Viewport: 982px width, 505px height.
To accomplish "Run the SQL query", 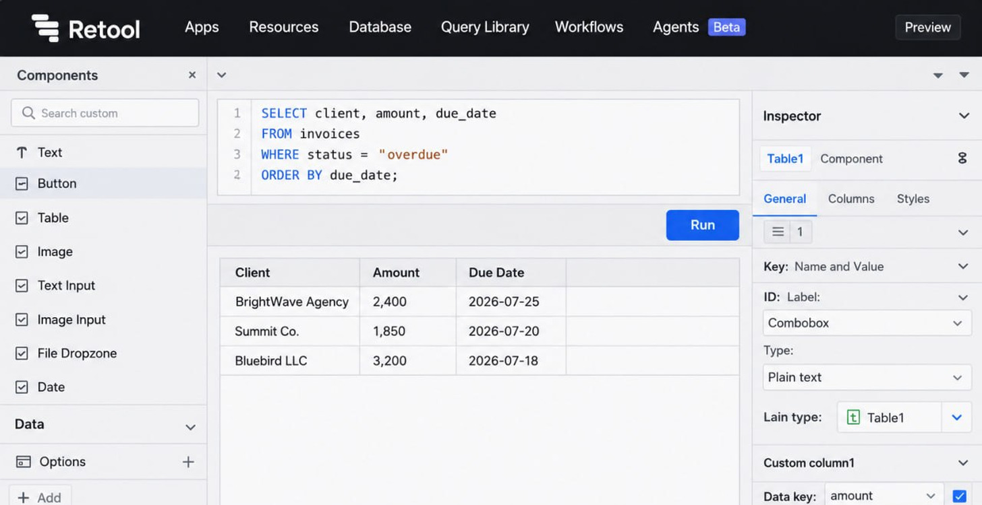I will [x=702, y=226].
